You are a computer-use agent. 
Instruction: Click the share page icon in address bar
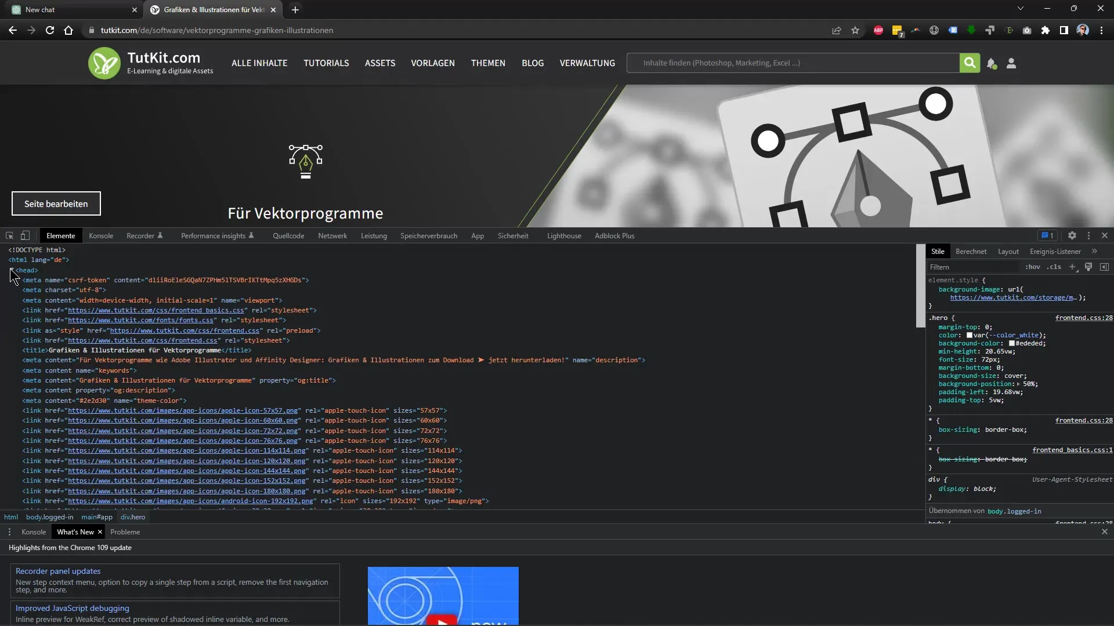click(837, 30)
